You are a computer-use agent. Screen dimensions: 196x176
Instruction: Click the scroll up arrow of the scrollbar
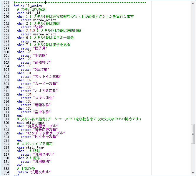[193, 3]
